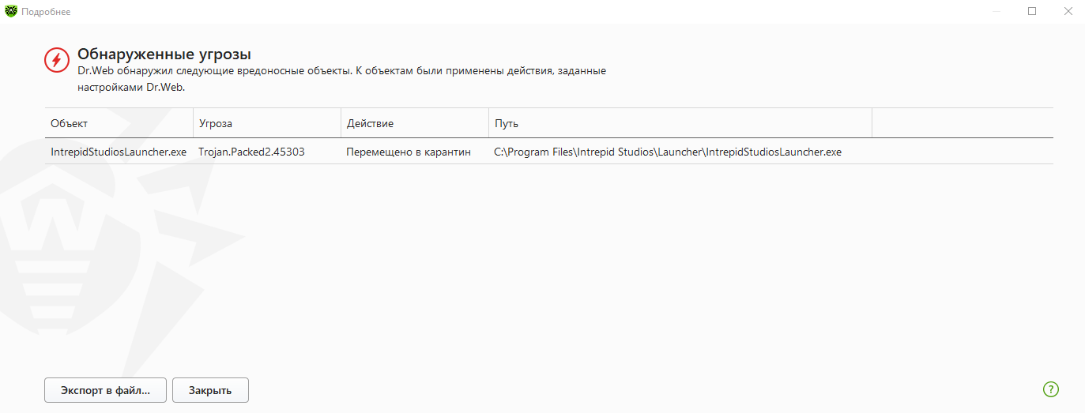The width and height of the screenshot is (1085, 413).
Task: Sort by the Действие column header
Action: pyautogui.click(x=415, y=123)
